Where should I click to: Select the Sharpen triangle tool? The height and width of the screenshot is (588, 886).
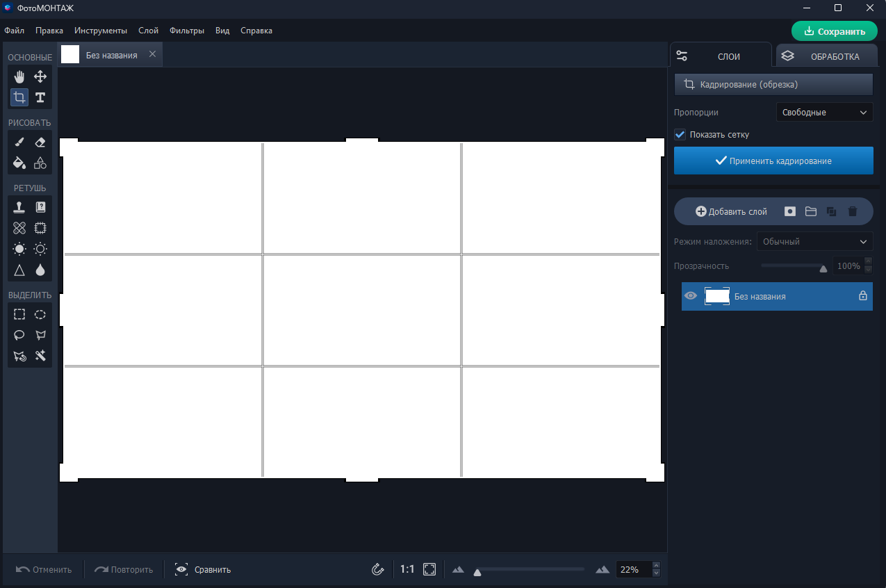click(x=19, y=270)
